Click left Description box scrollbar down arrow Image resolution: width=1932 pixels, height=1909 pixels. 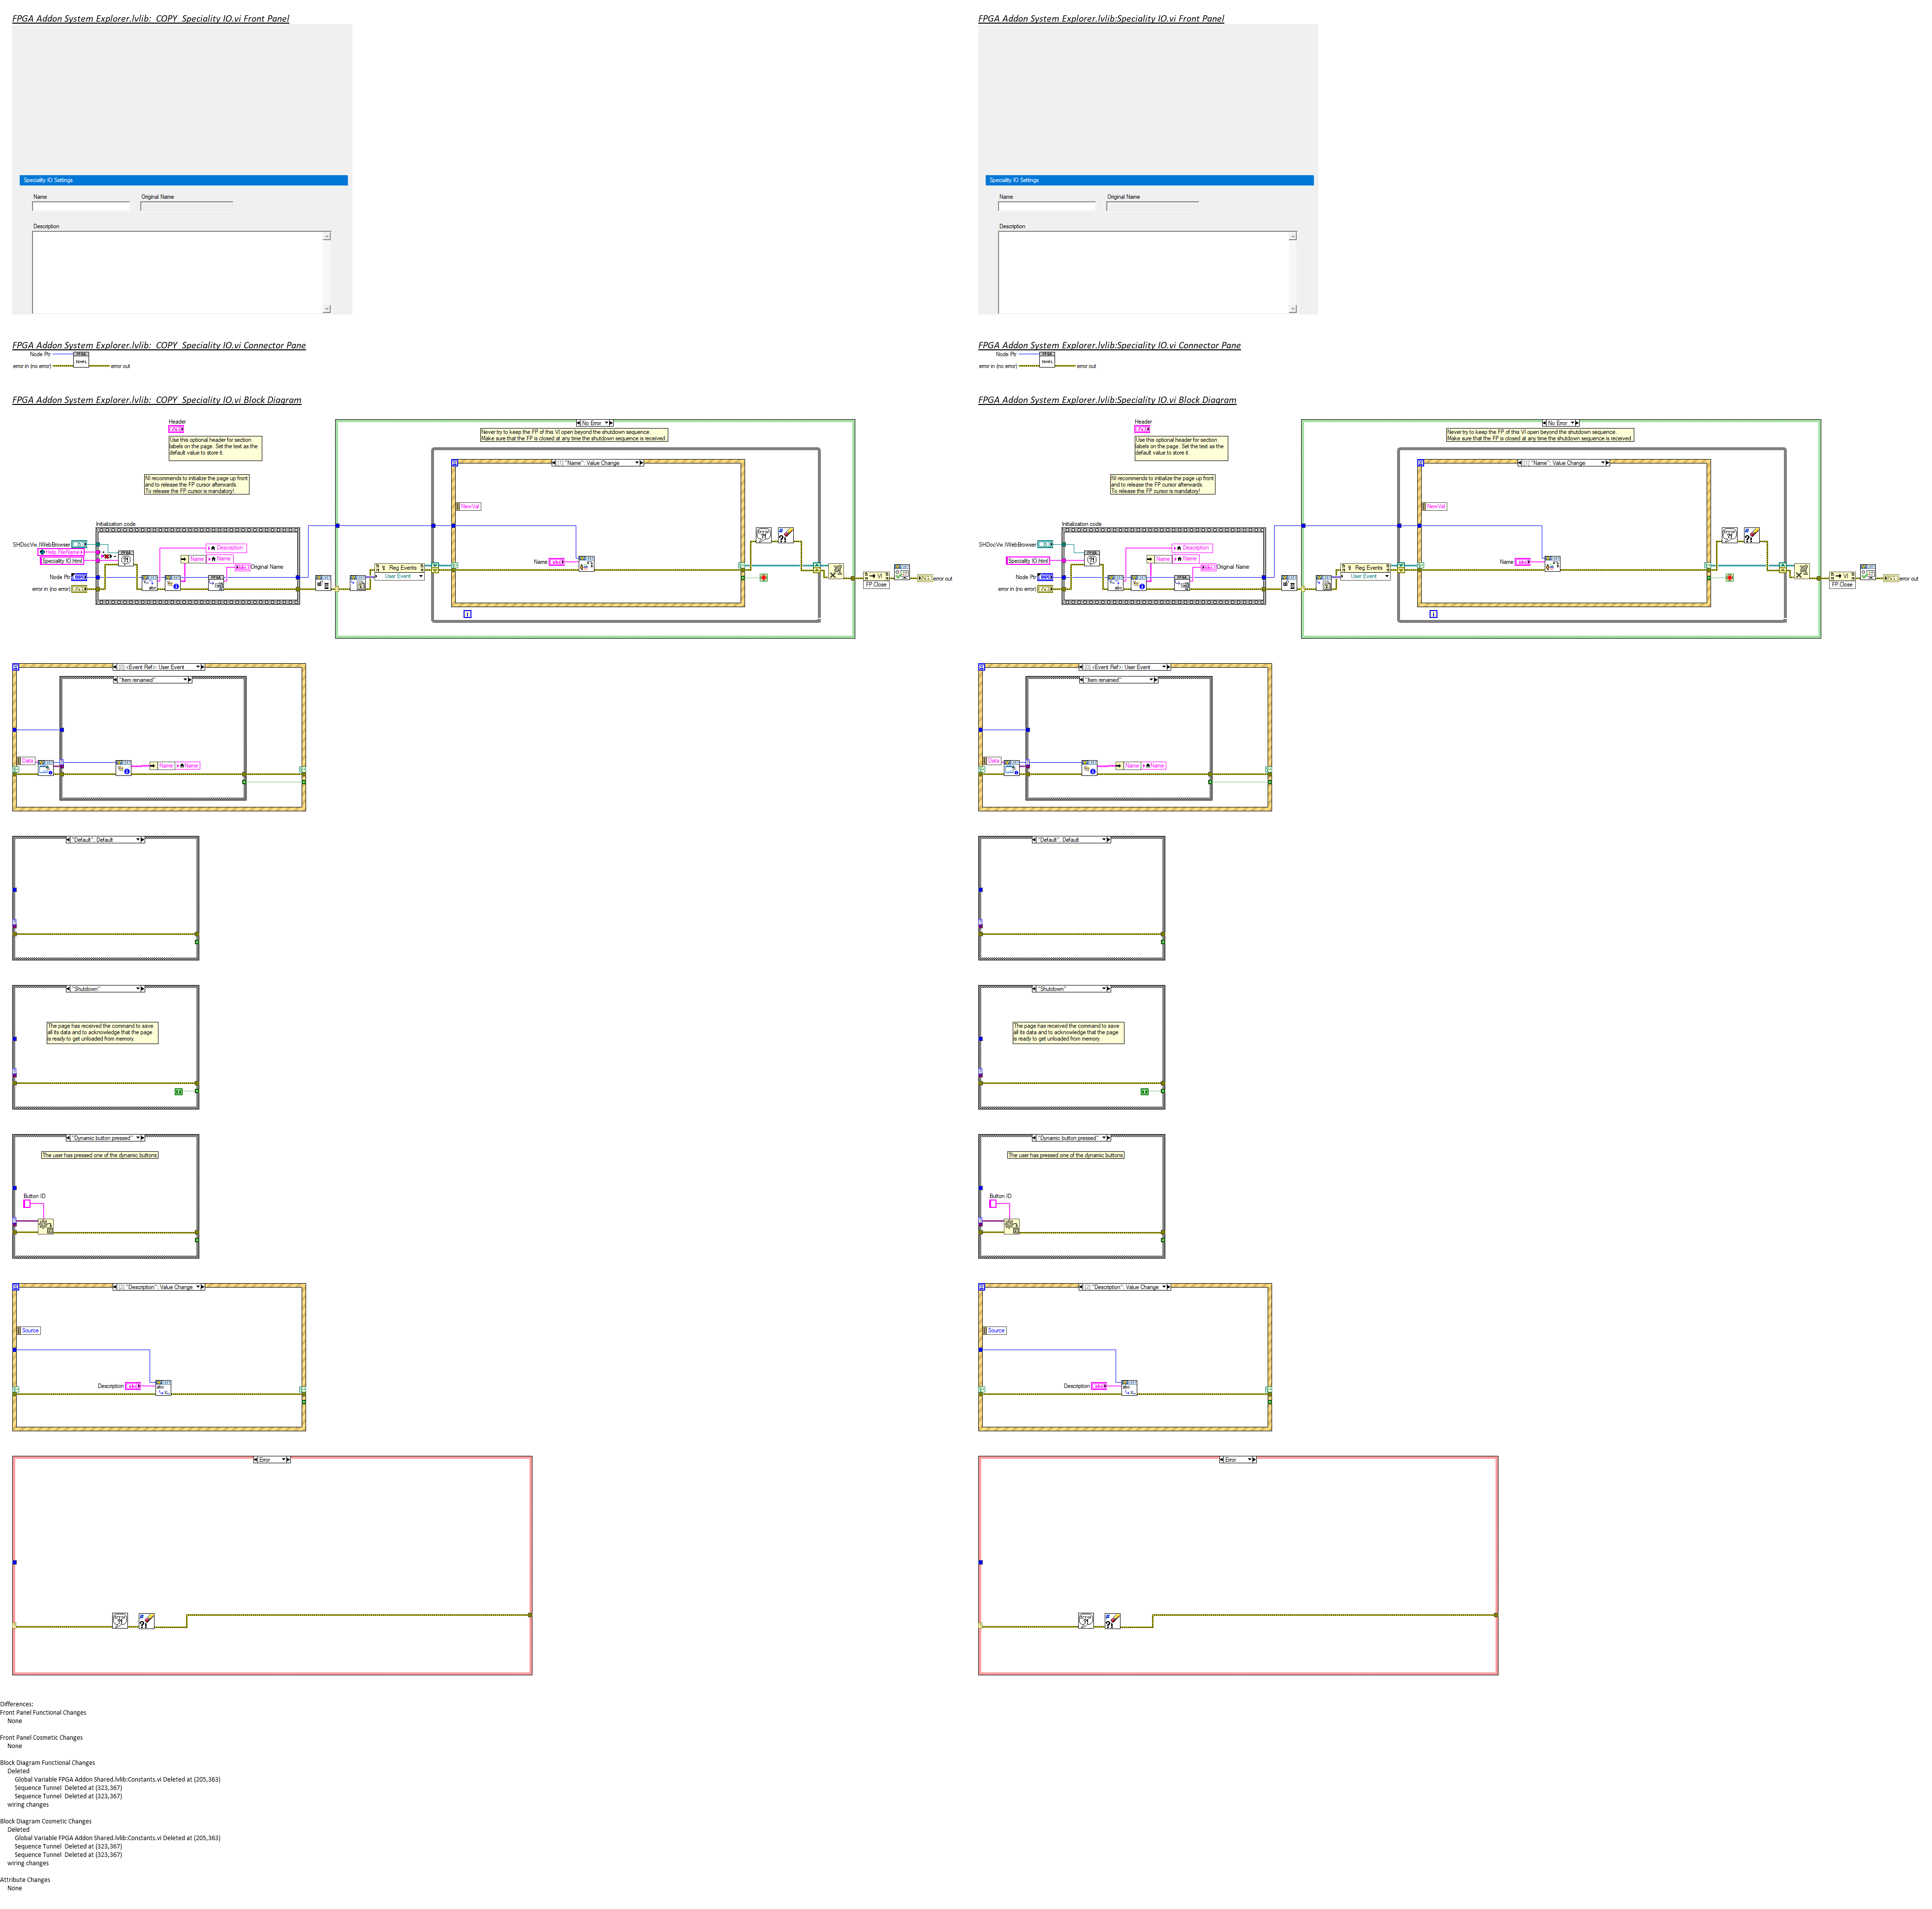pos(327,309)
